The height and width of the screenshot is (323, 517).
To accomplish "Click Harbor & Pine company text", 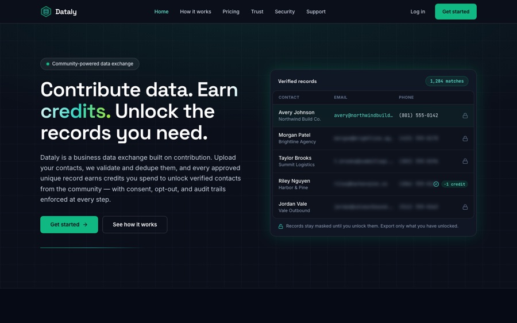I will [293, 188].
